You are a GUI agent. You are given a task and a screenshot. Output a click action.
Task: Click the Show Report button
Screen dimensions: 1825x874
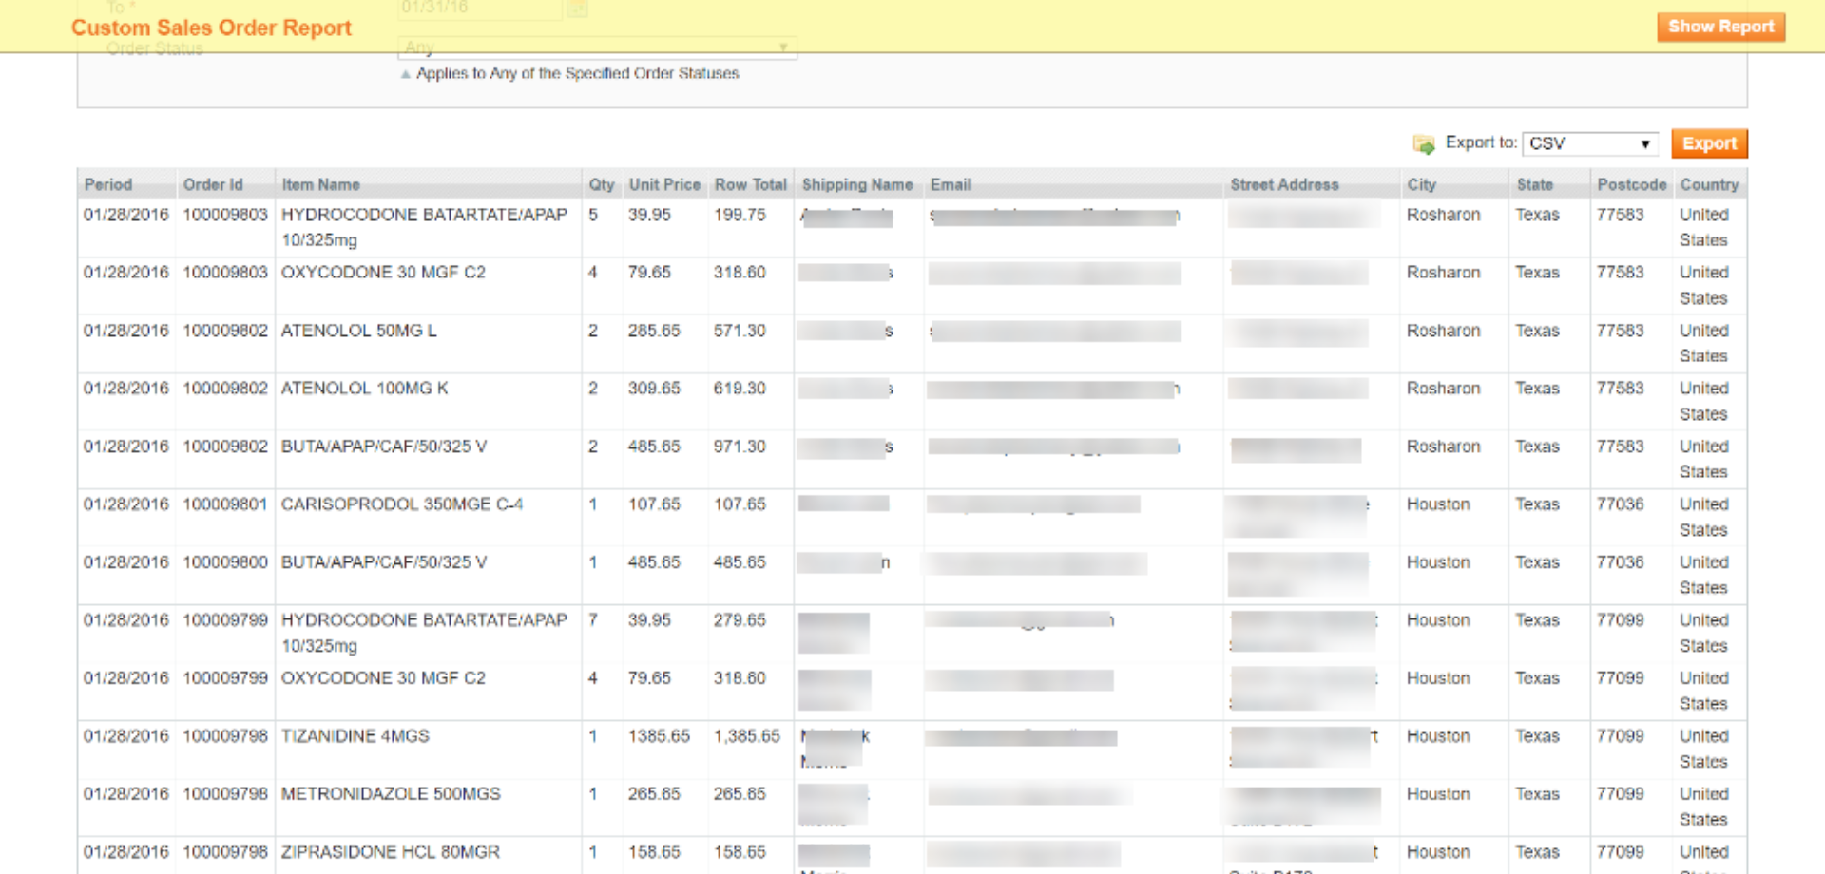pos(1720,27)
